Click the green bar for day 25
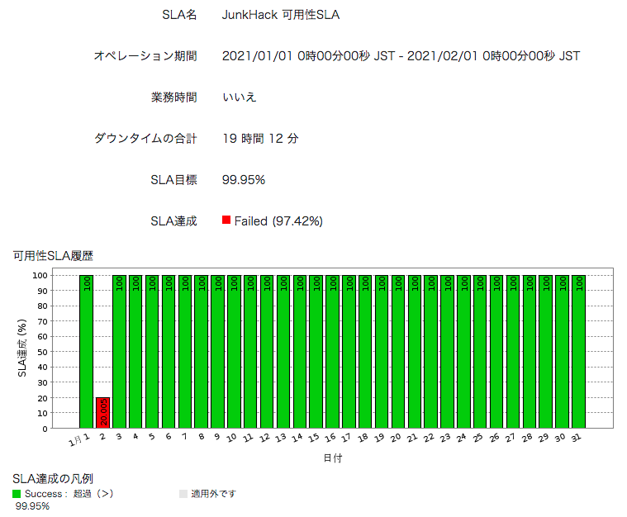This screenshot has height=517, width=627. click(x=480, y=351)
